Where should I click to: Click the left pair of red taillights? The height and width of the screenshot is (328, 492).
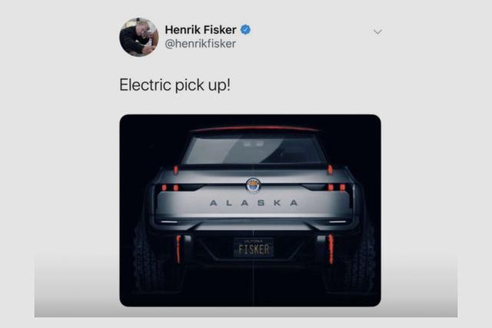(x=170, y=187)
